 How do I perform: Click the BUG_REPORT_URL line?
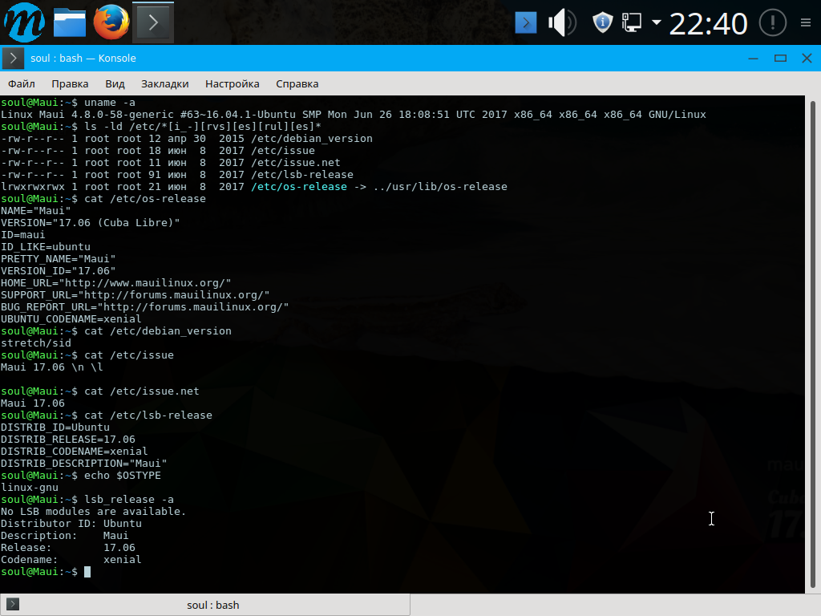click(x=144, y=307)
